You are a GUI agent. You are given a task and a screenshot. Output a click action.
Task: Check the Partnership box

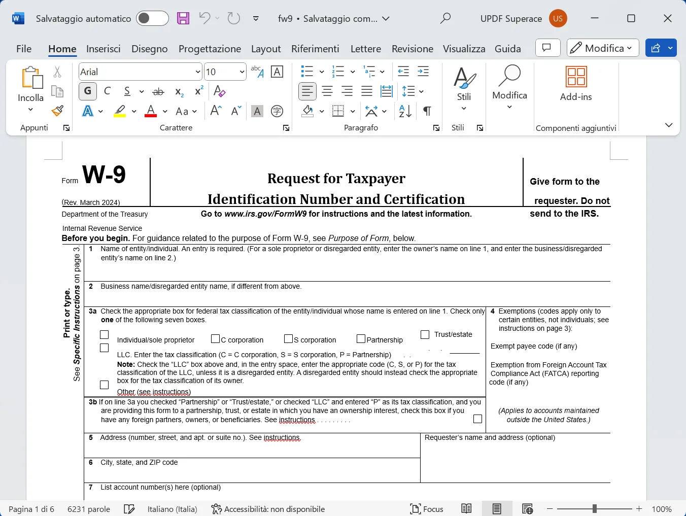pos(361,338)
